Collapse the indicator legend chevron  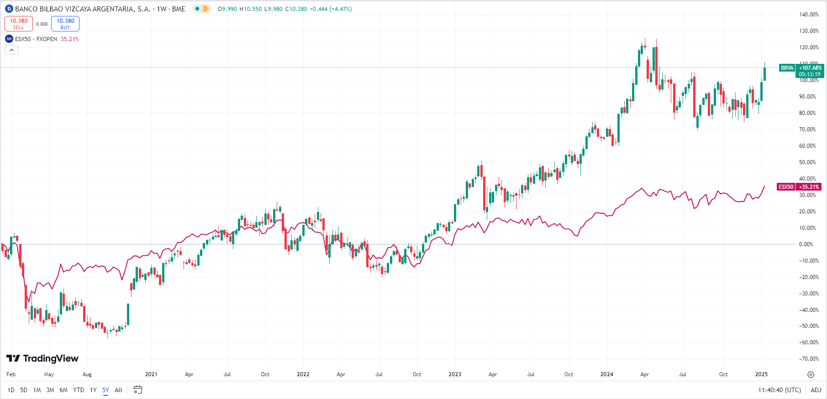pos(11,50)
